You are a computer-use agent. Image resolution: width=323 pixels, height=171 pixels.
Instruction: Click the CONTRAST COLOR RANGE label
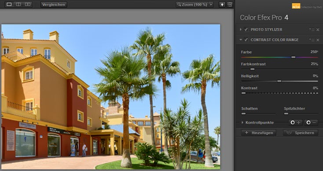click(275, 40)
